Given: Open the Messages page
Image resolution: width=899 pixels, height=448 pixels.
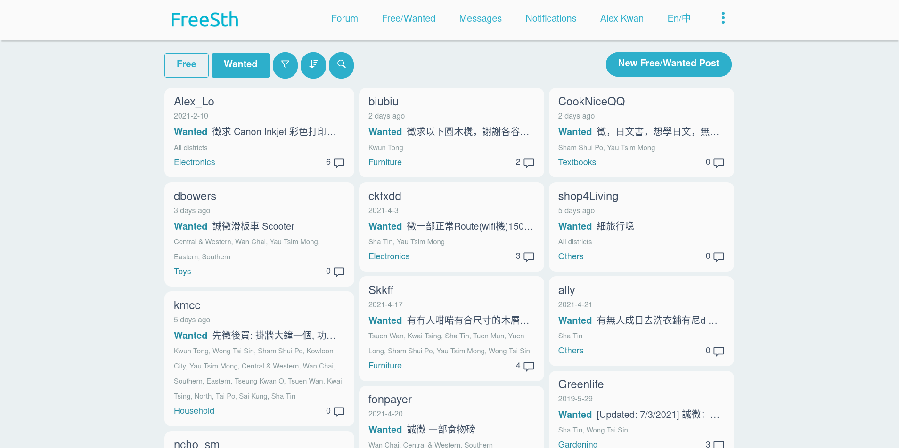Looking at the screenshot, I should click(480, 18).
